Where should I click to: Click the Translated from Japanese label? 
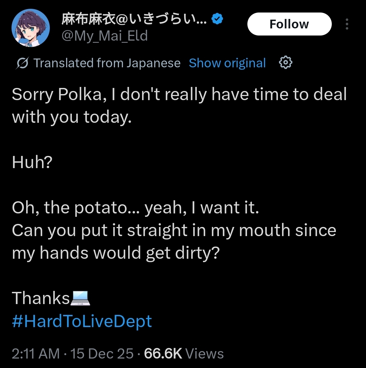[107, 63]
